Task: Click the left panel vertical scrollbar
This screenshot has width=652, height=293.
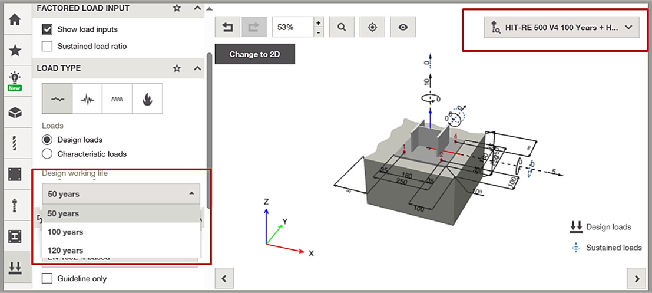Action: [x=210, y=131]
